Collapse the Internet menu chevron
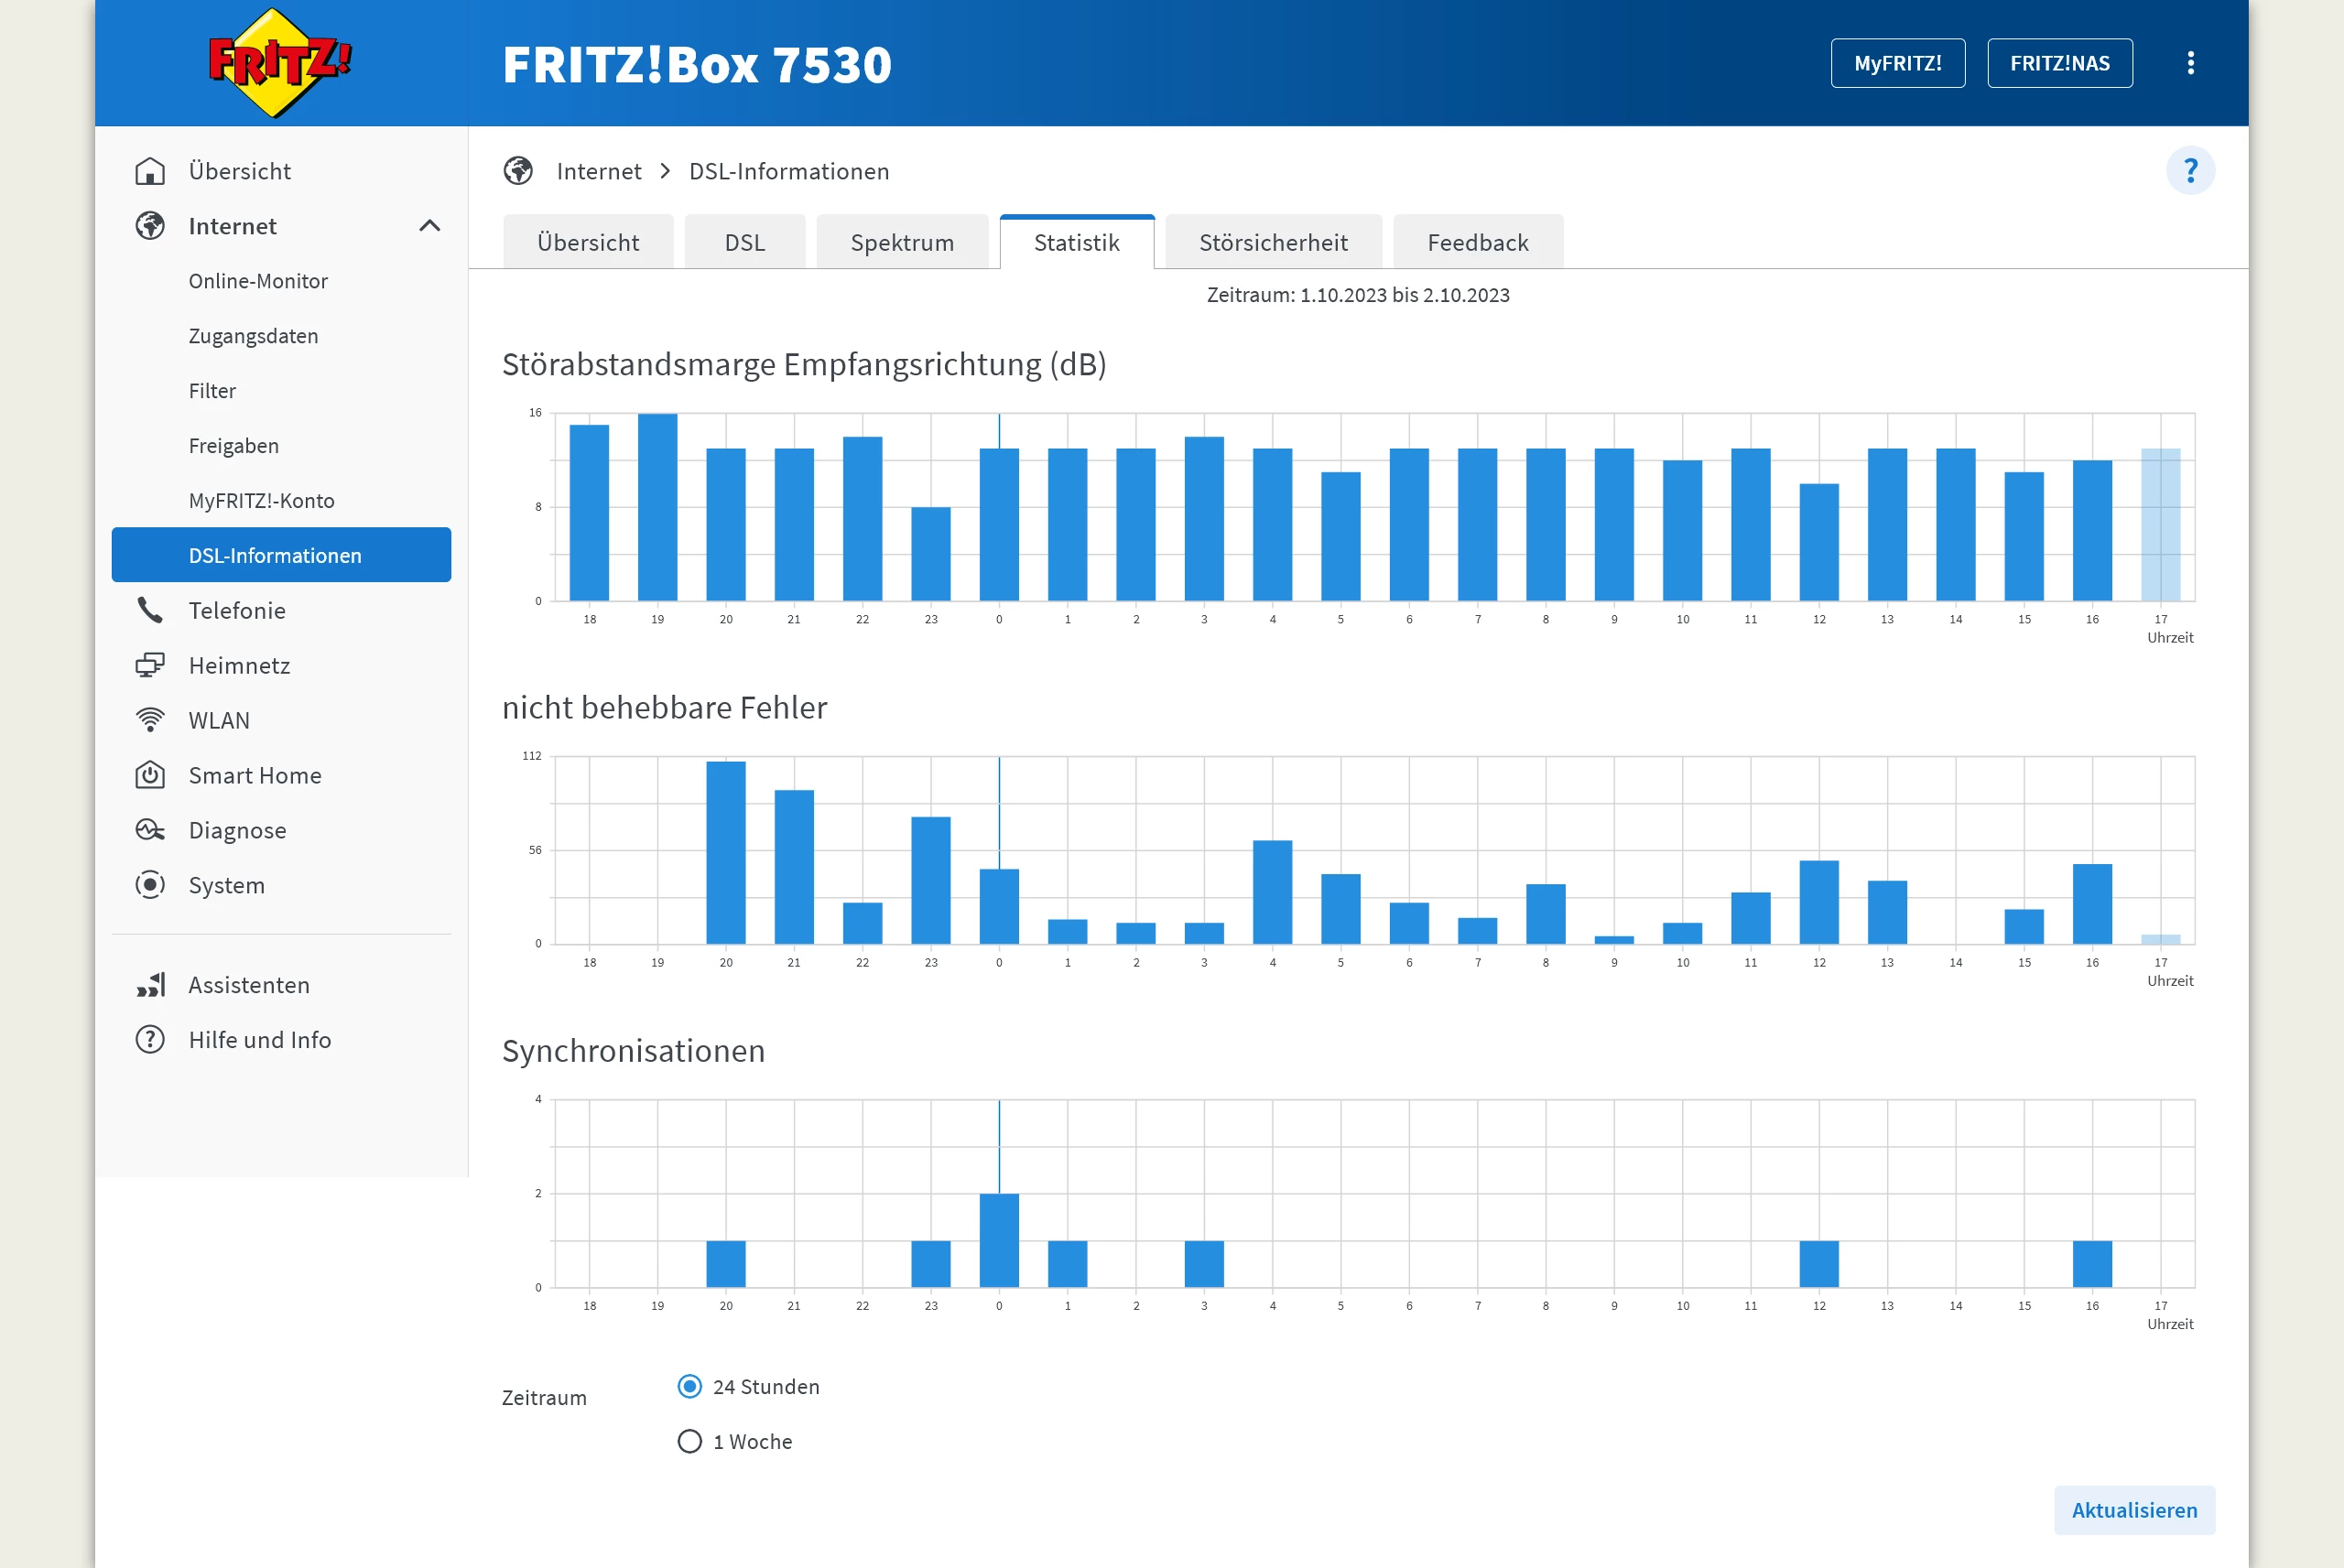 coord(430,226)
